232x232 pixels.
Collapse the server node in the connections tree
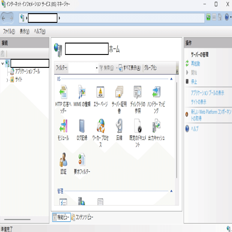coord(2,64)
